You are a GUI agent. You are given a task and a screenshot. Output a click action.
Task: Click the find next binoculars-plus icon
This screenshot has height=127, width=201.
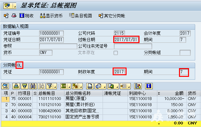click(41, 86)
